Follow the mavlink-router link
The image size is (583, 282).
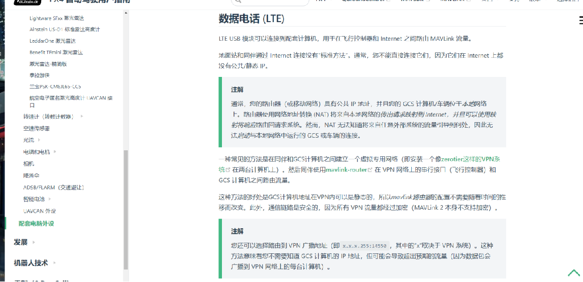(346, 169)
